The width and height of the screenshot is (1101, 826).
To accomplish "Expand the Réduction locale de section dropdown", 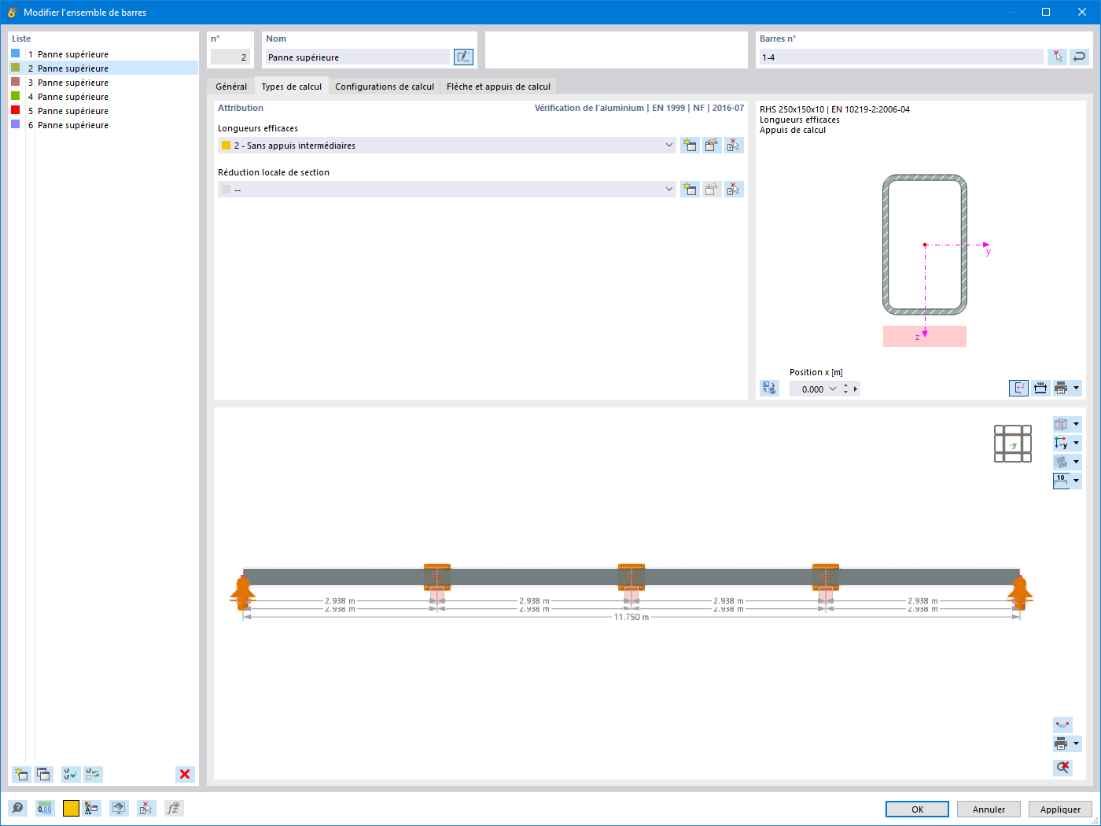I will tap(668, 189).
